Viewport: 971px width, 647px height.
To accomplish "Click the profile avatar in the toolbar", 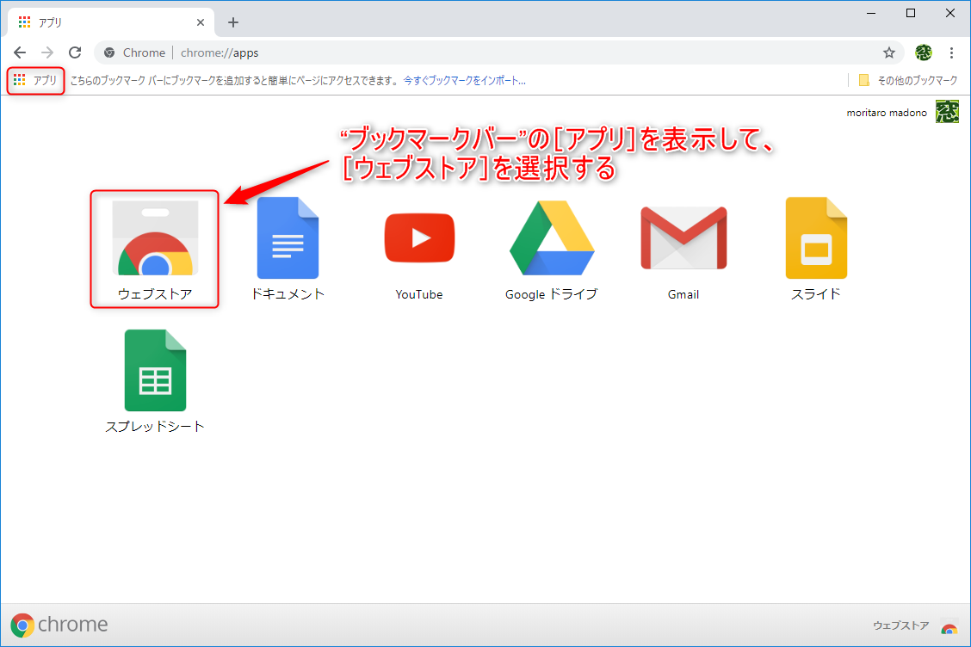I will 923,52.
